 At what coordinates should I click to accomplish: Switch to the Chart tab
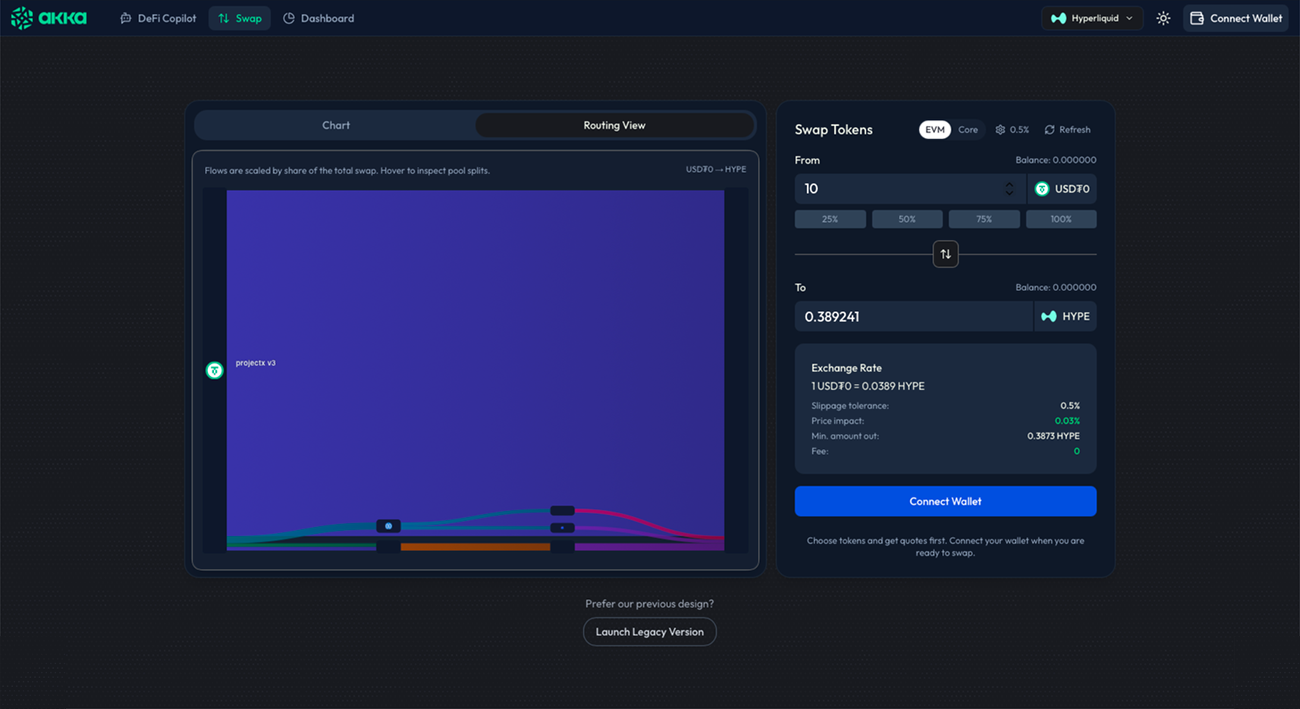point(336,125)
